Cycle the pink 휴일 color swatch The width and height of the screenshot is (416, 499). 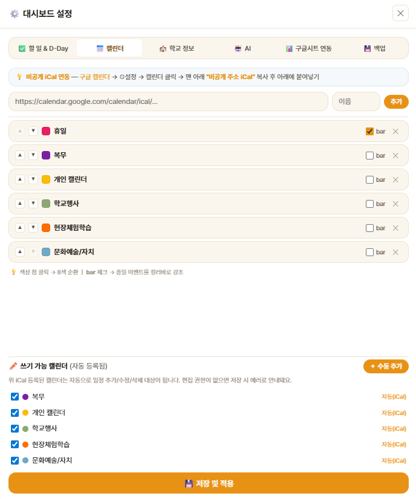46,131
